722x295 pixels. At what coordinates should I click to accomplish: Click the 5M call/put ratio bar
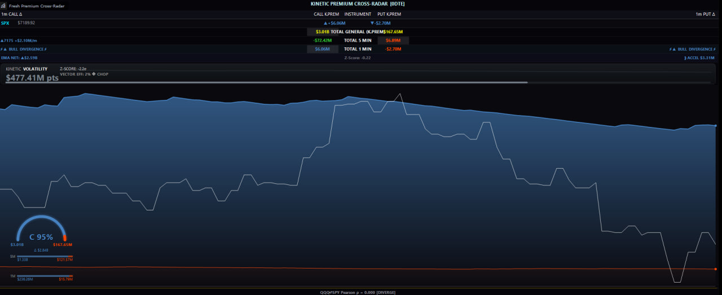45,256
